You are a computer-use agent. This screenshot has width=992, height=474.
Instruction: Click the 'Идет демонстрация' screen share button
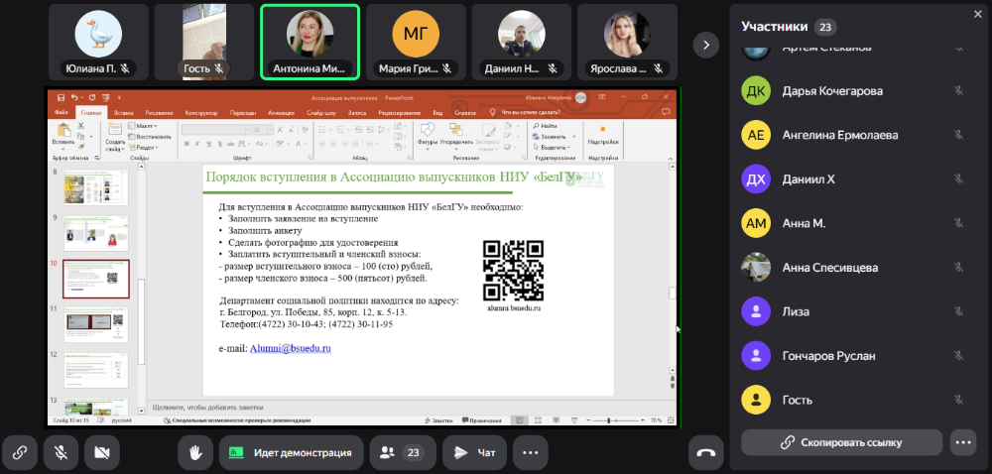291,452
